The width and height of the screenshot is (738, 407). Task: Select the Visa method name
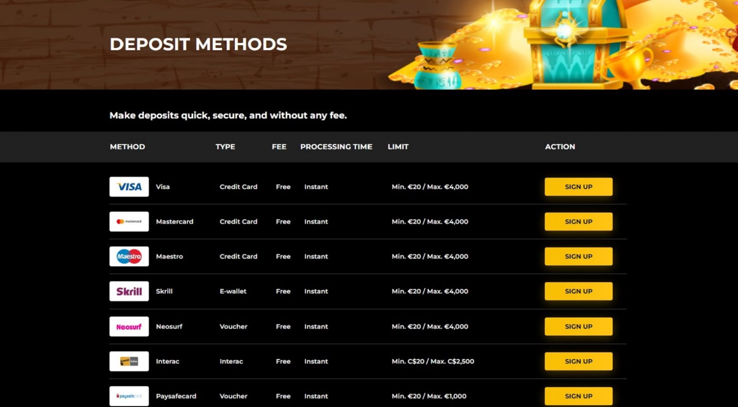(163, 187)
